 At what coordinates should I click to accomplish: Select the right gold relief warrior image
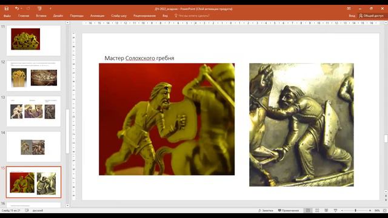[x=301, y=125]
